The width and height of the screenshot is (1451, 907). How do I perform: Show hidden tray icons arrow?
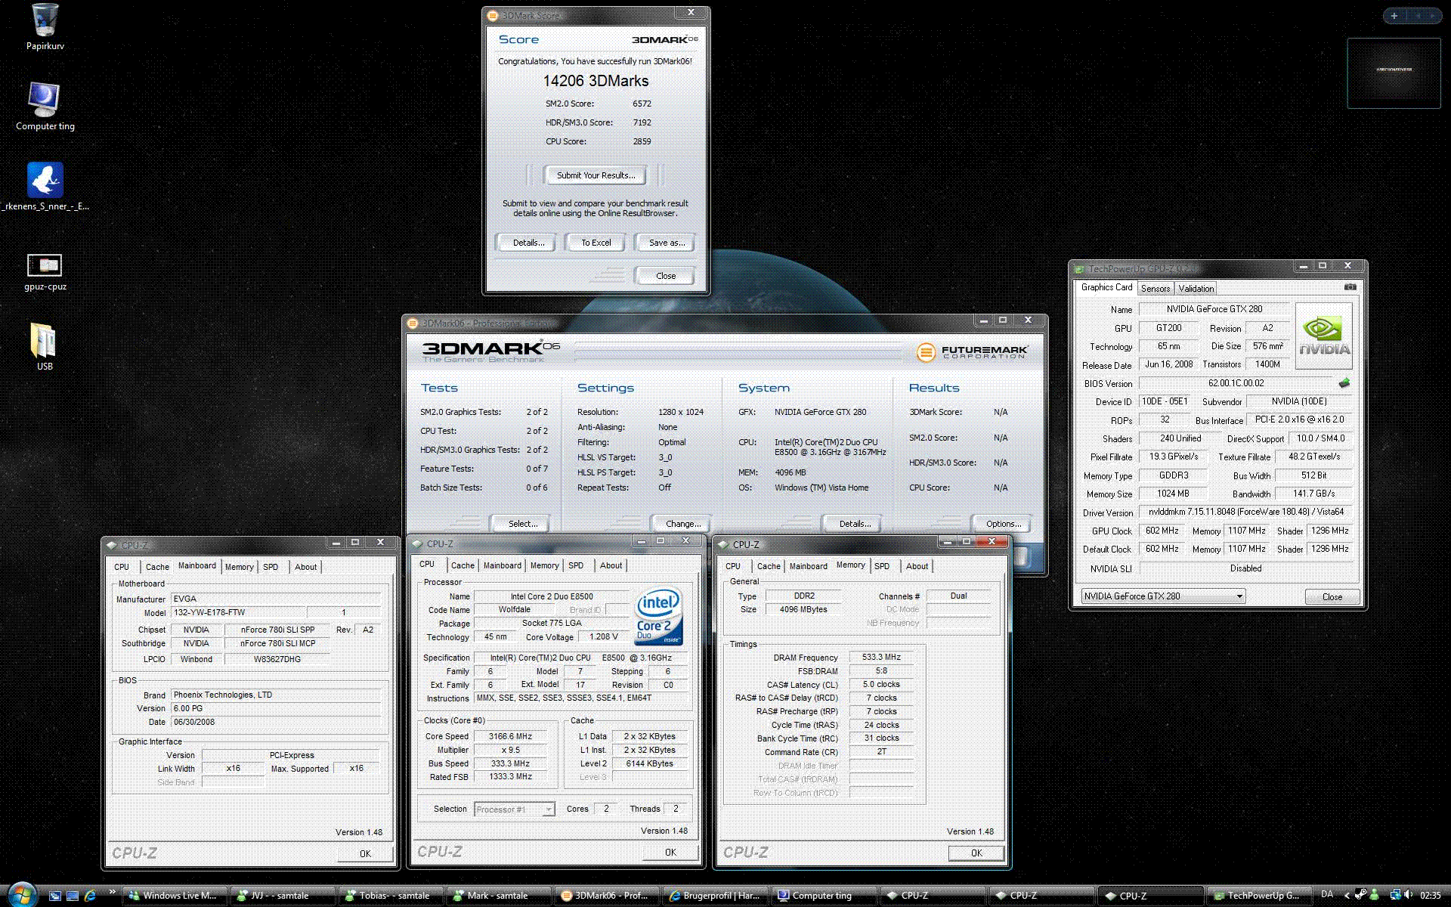[x=1347, y=895]
